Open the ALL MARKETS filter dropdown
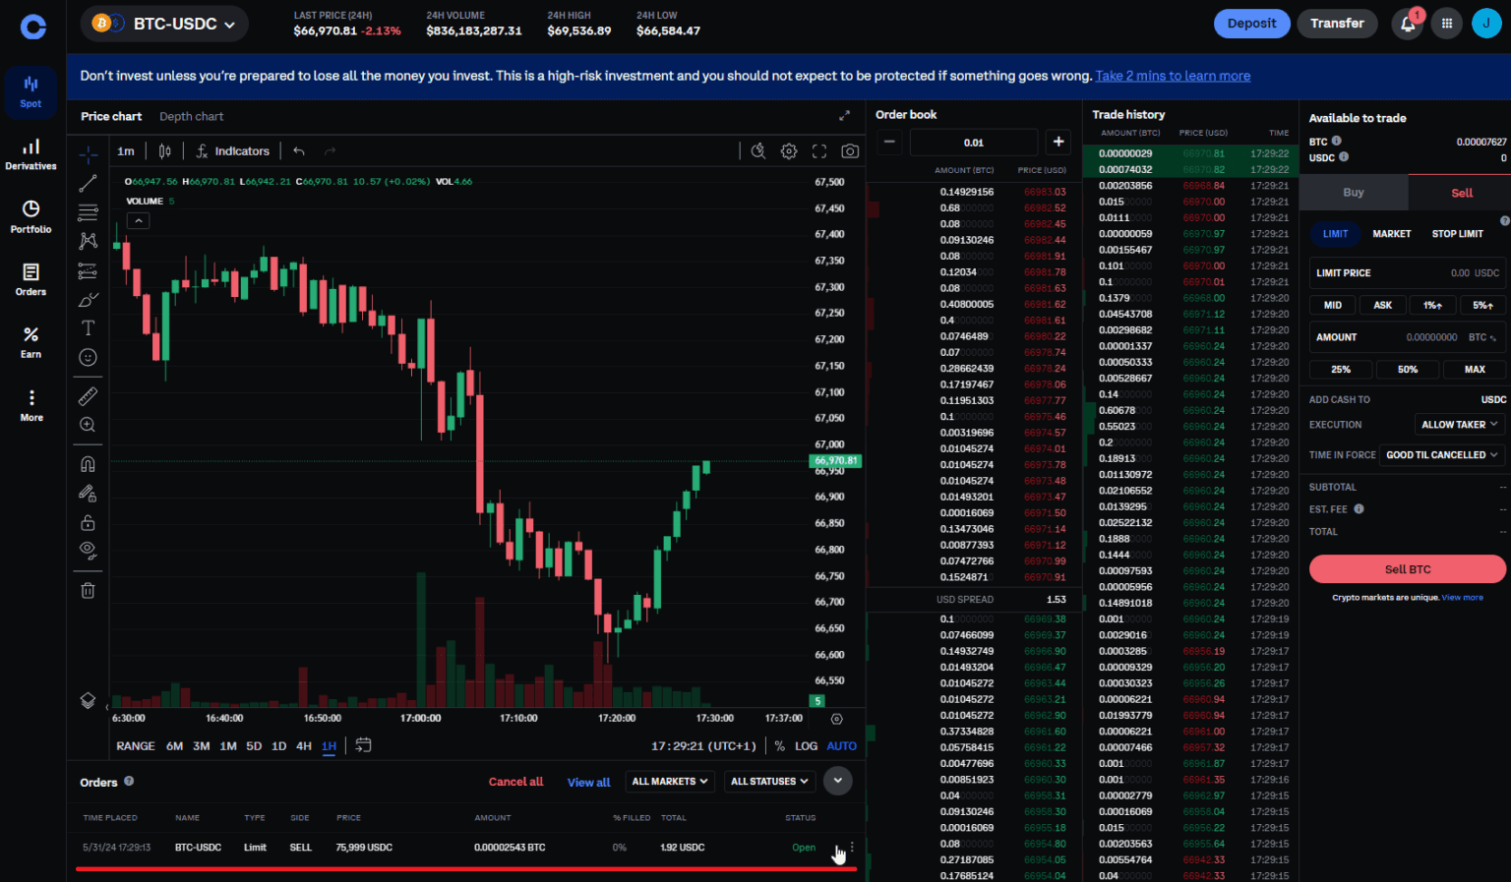Image resolution: width=1511 pixels, height=882 pixels. click(670, 782)
